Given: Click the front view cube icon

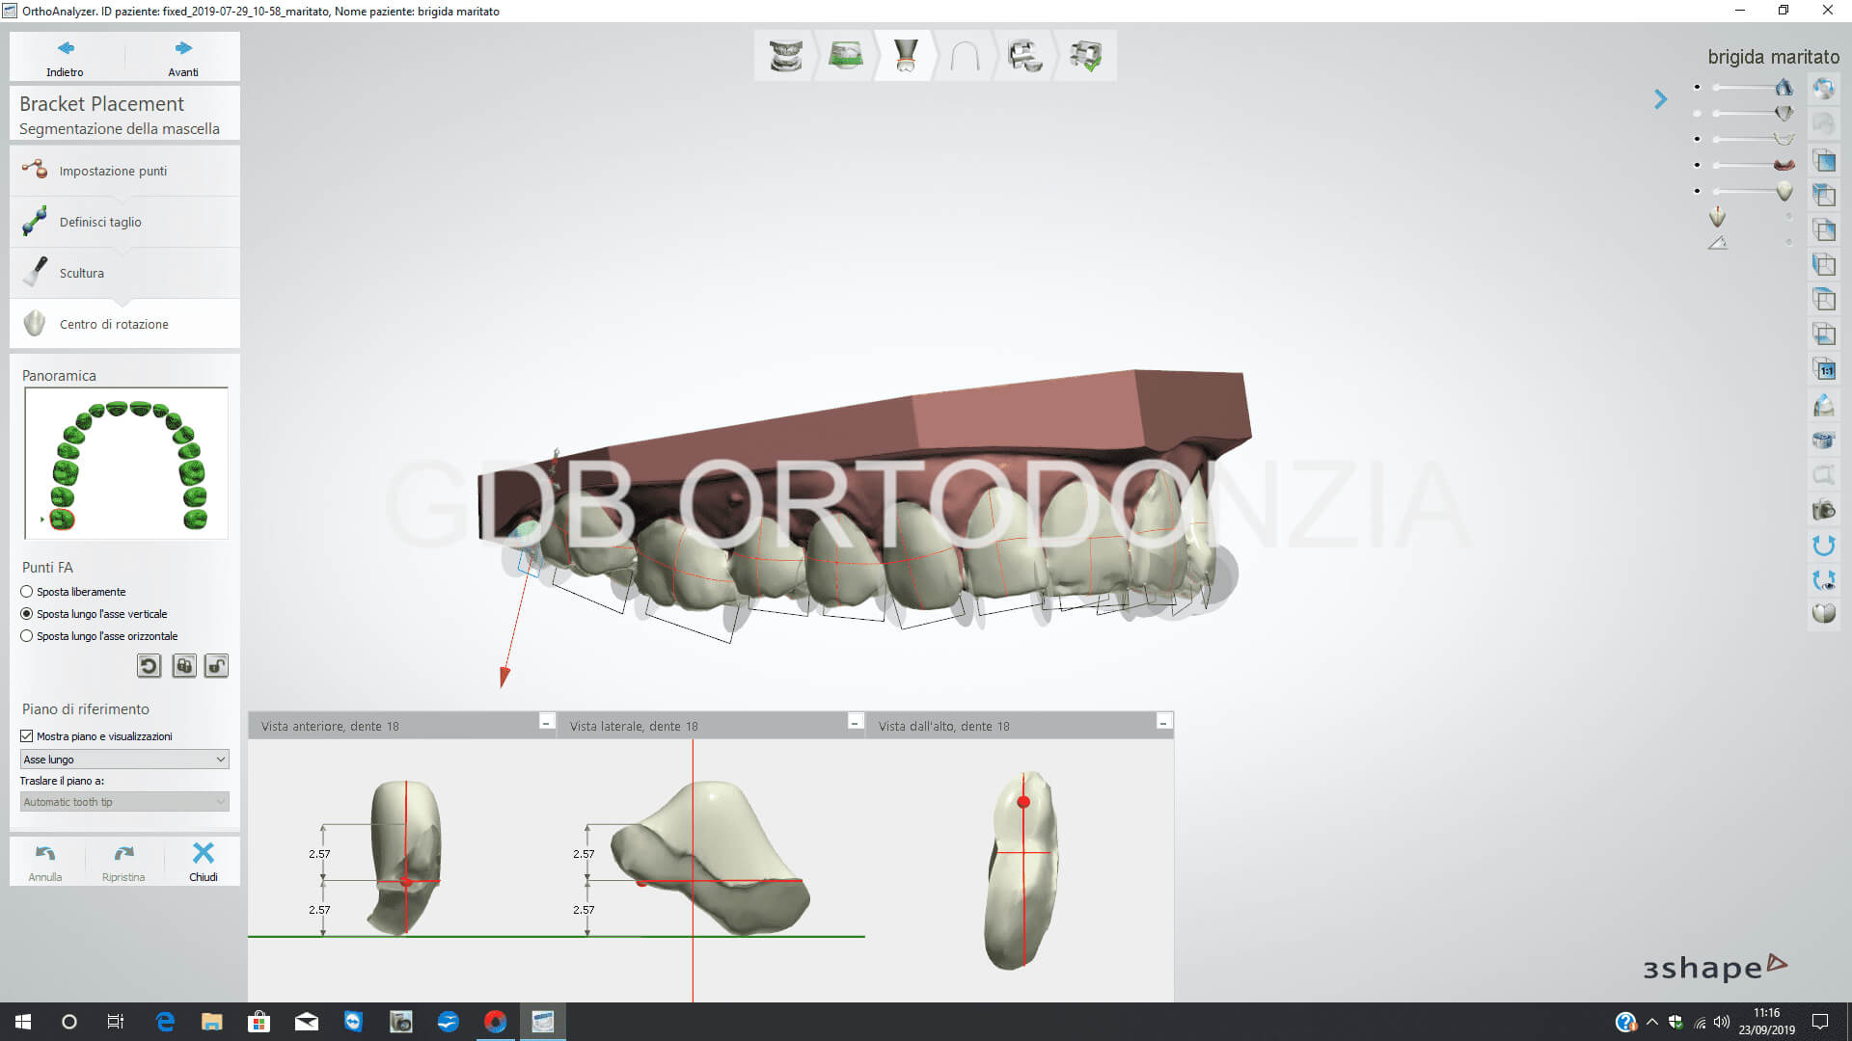Looking at the screenshot, I should tap(1823, 161).
